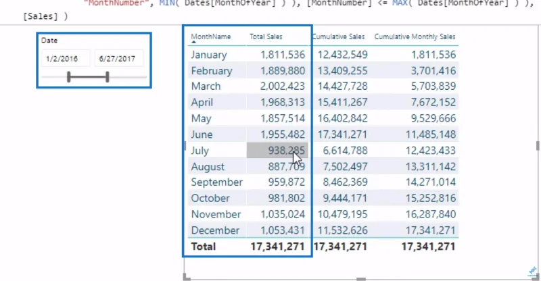This screenshot has width=541, height=281.
Task: Click cumulative monthly value 11,485,148
Action: (431, 134)
